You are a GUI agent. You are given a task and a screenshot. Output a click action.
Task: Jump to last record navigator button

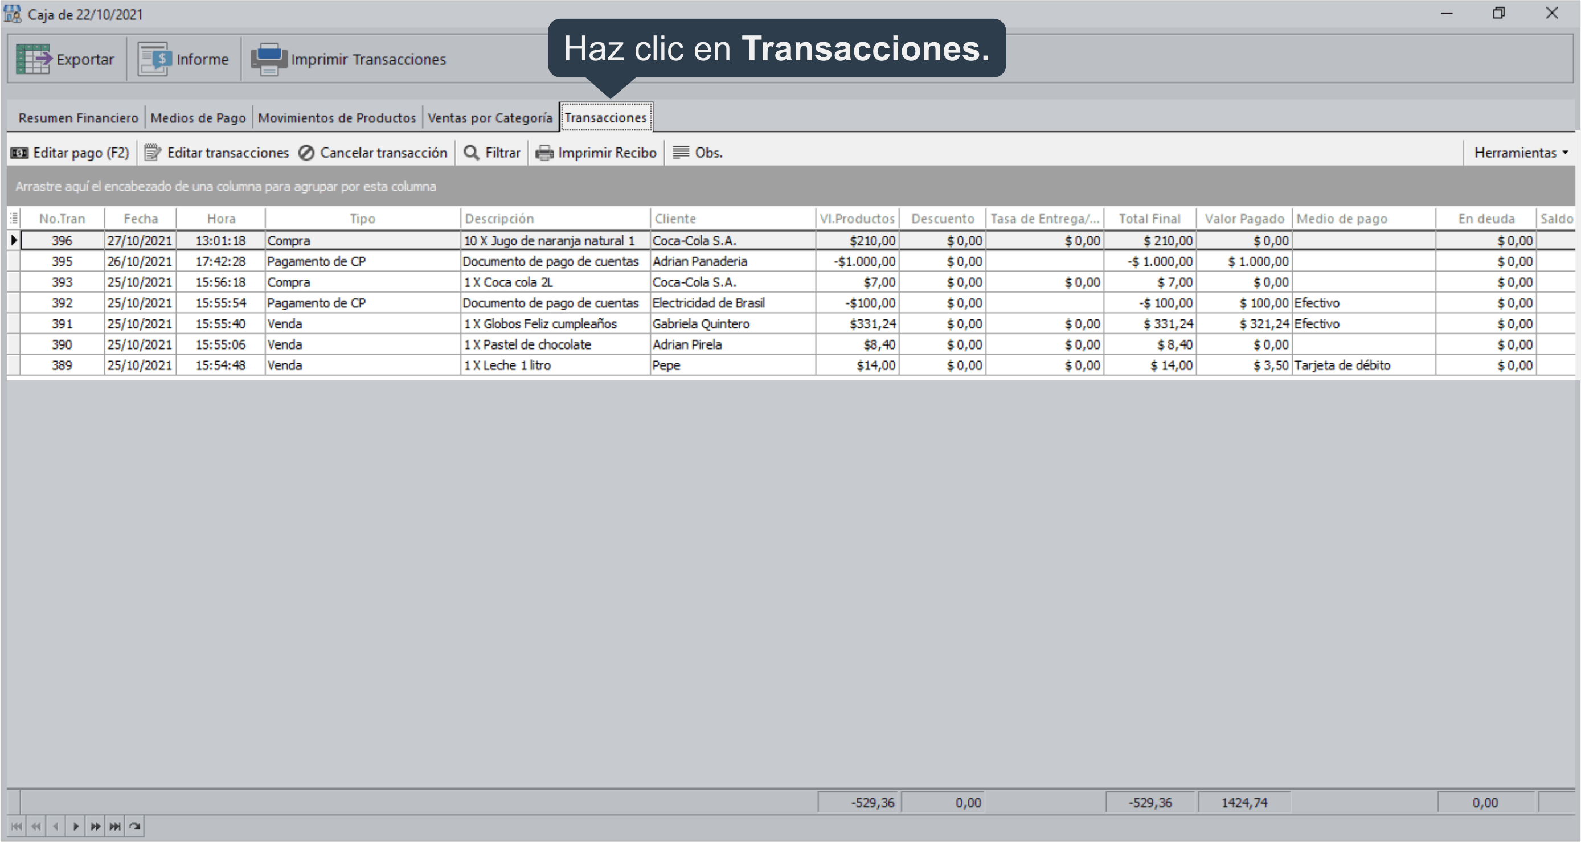click(x=115, y=826)
